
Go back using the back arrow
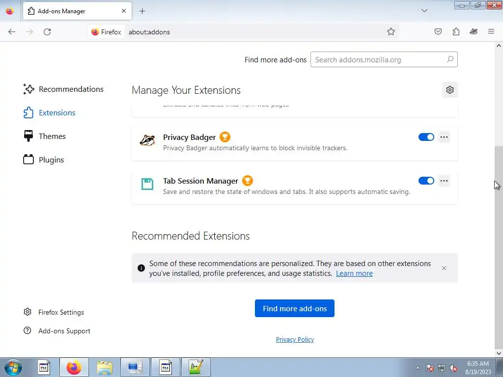pos(12,32)
